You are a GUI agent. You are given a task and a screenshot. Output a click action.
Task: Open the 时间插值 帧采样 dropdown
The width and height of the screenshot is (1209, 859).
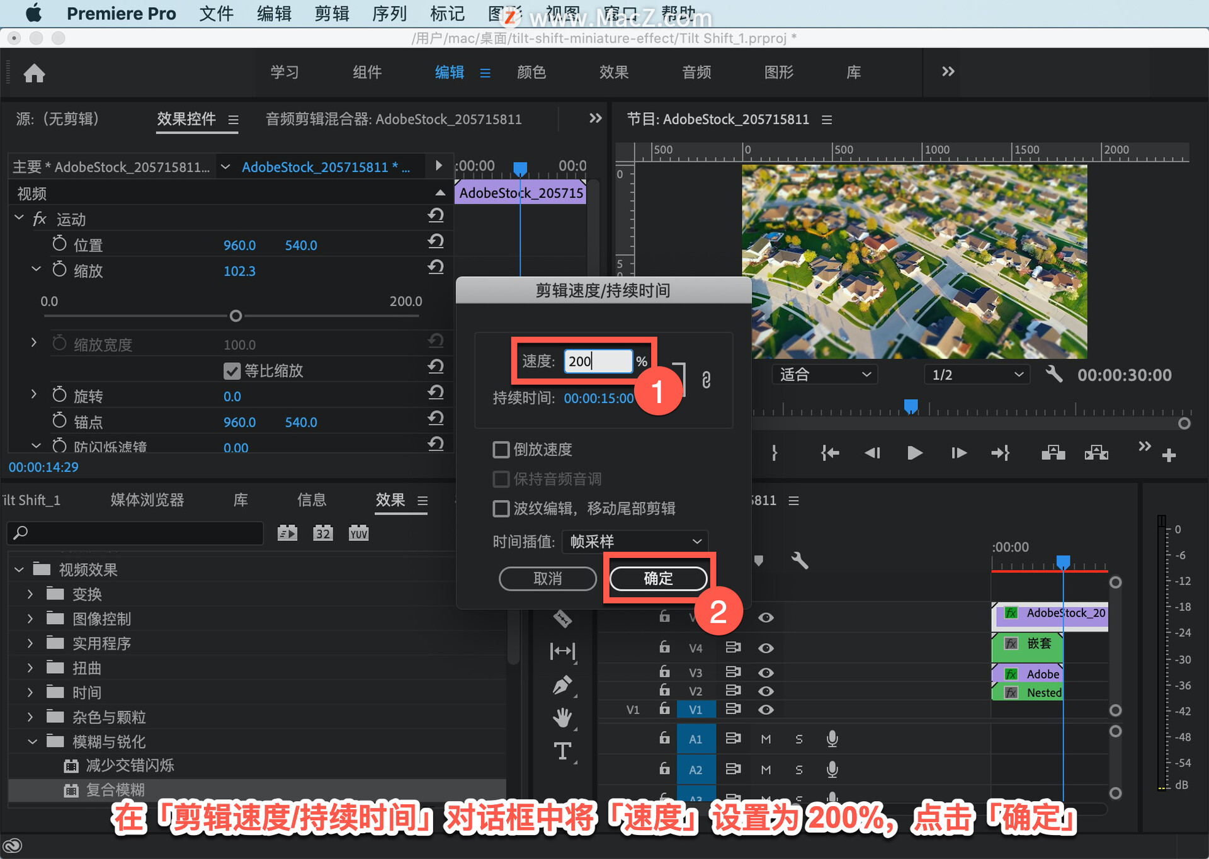pos(635,542)
